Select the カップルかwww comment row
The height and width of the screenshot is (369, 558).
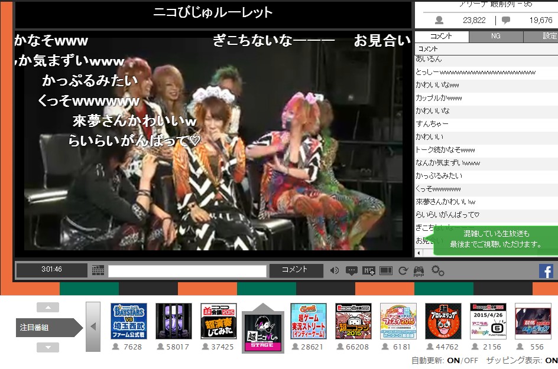tap(486, 98)
